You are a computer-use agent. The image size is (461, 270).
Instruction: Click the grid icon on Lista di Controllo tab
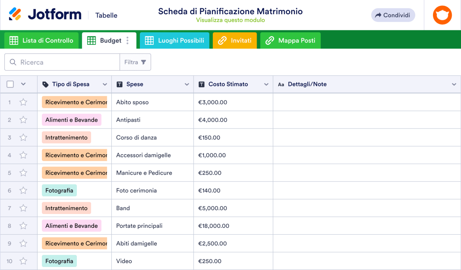(14, 40)
